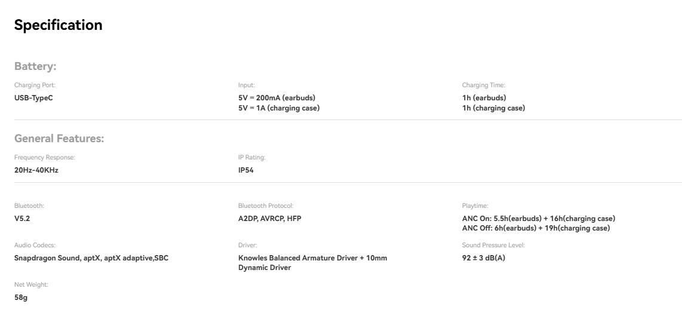682x313 pixels.
Task: Select the Snapdragon Sound audio codecs text
Action: [x=95, y=257]
